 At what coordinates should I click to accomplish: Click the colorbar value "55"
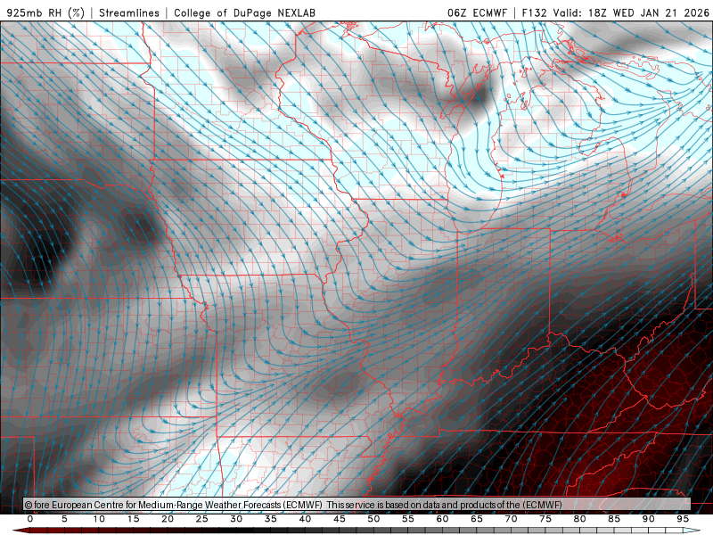tap(408, 519)
